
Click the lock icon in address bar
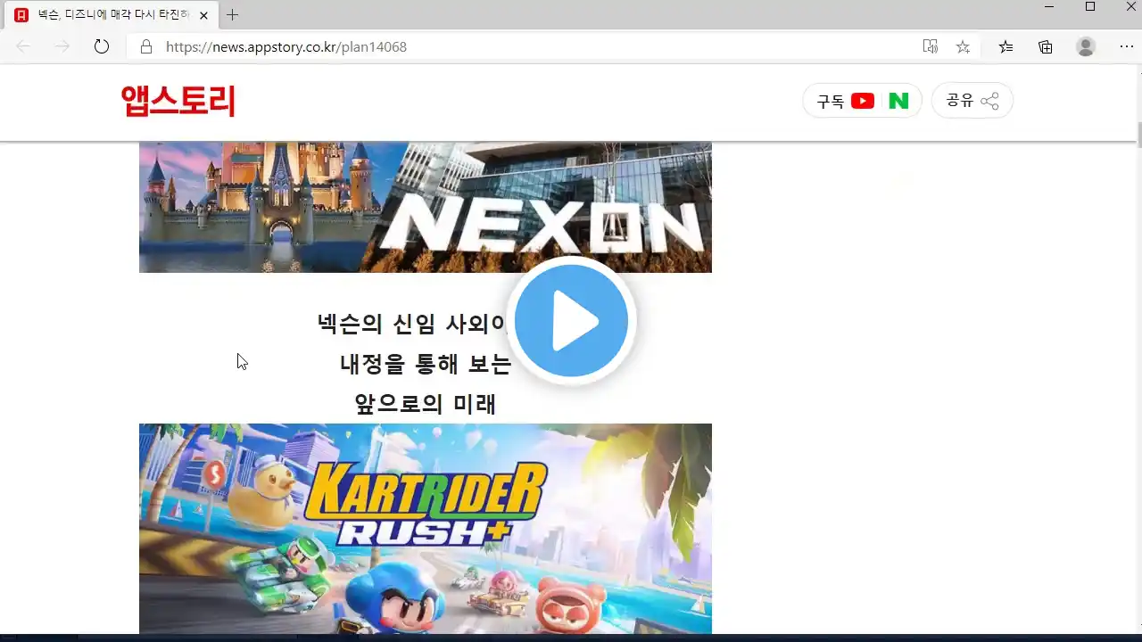click(146, 46)
